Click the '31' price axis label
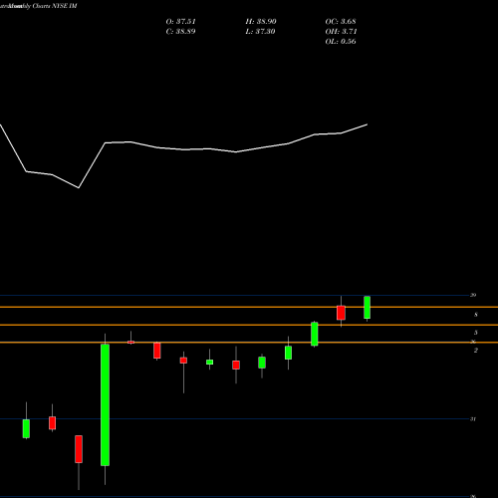This screenshot has width=498, height=498. pos(473,419)
